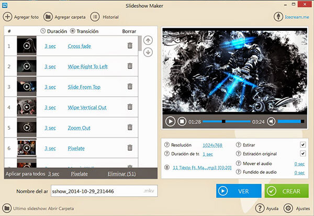Screen dimensions: 314x216
Task: Click the Transición column header
Action: click(84, 31)
